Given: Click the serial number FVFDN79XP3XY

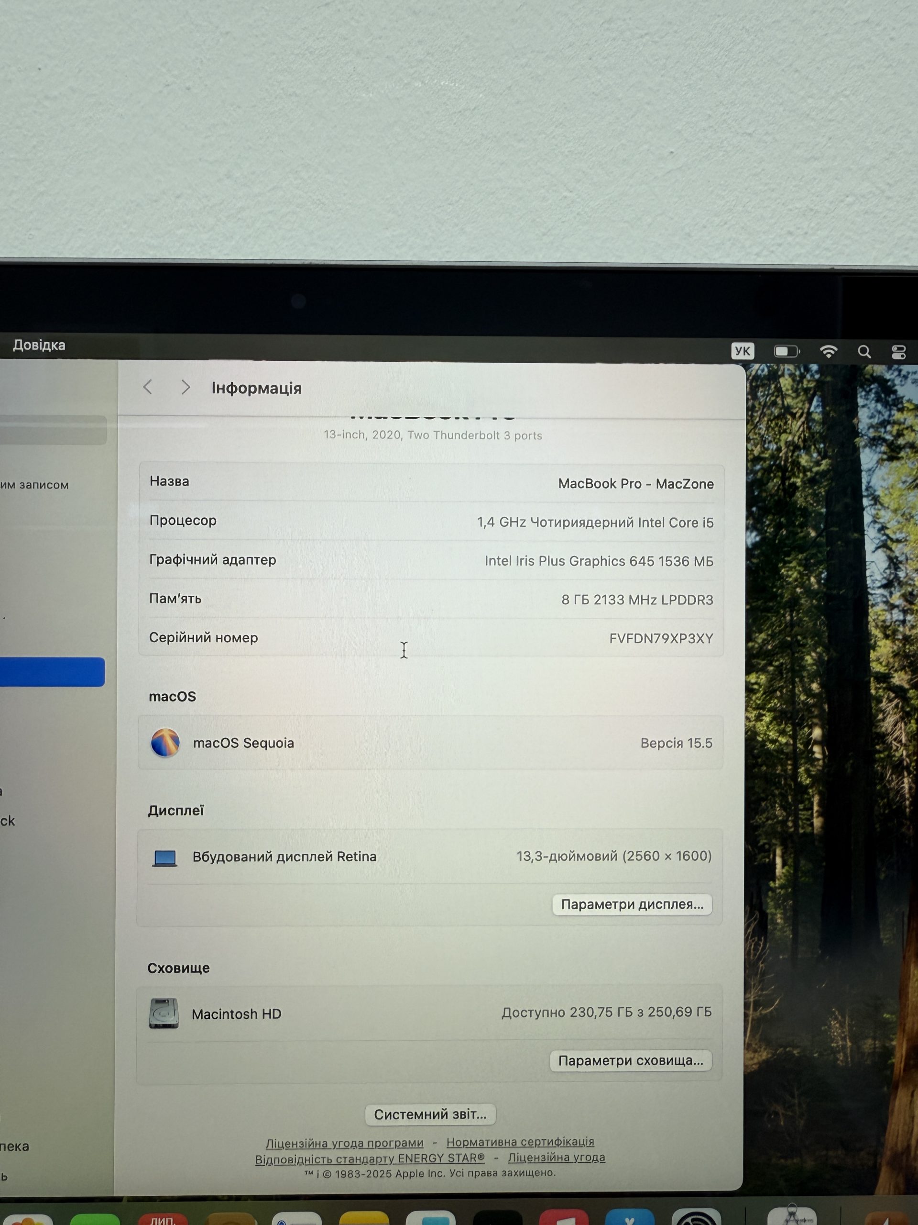Looking at the screenshot, I should tap(661, 638).
